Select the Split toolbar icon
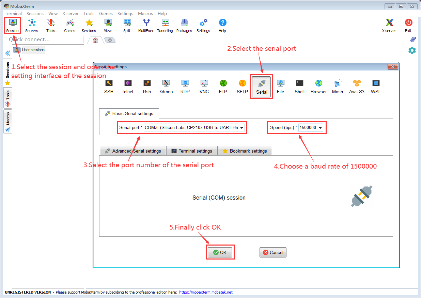The height and width of the screenshot is (298, 421). (x=127, y=26)
